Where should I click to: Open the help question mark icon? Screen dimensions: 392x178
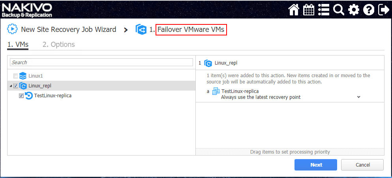pyautogui.click(x=369, y=10)
